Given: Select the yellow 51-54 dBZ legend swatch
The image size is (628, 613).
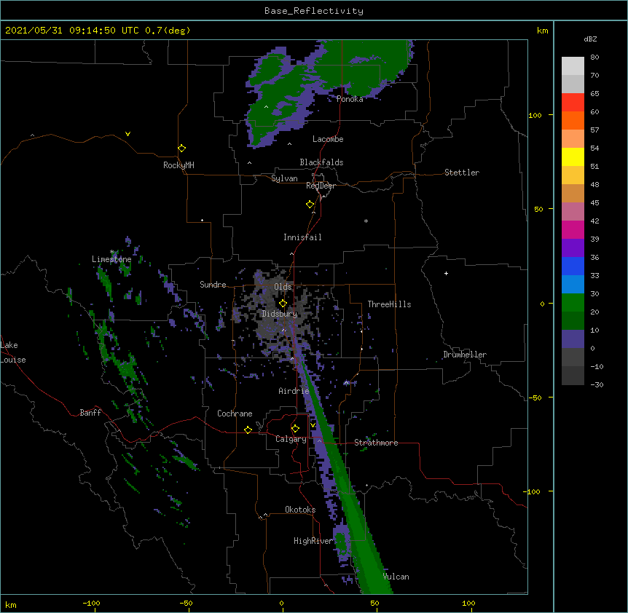Looking at the screenshot, I should point(573,157).
